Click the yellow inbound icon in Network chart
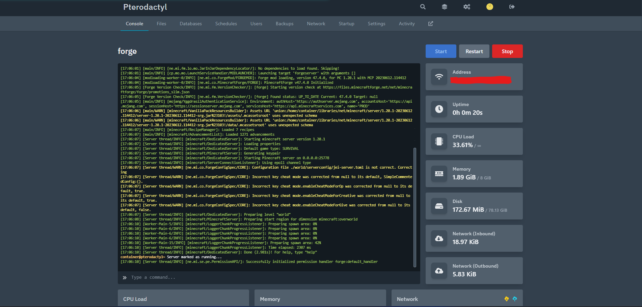 pyautogui.click(x=506, y=299)
